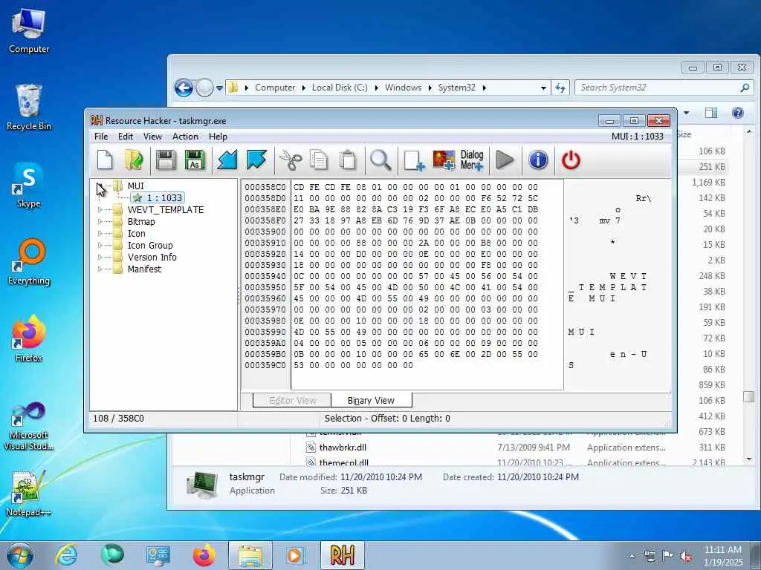The image size is (761, 570).
Task: Toggle the Explorer preview pane button
Action: tap(711, 113)
